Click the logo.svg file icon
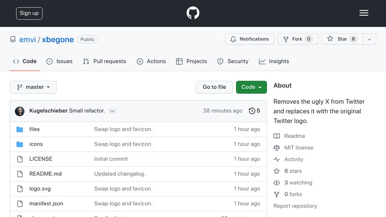Screen dimensions: 386x217 (20, 189)
